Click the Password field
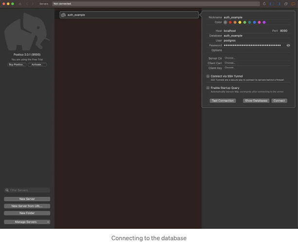Viewport: 298px width, 242px height. (x=254, y=45)
